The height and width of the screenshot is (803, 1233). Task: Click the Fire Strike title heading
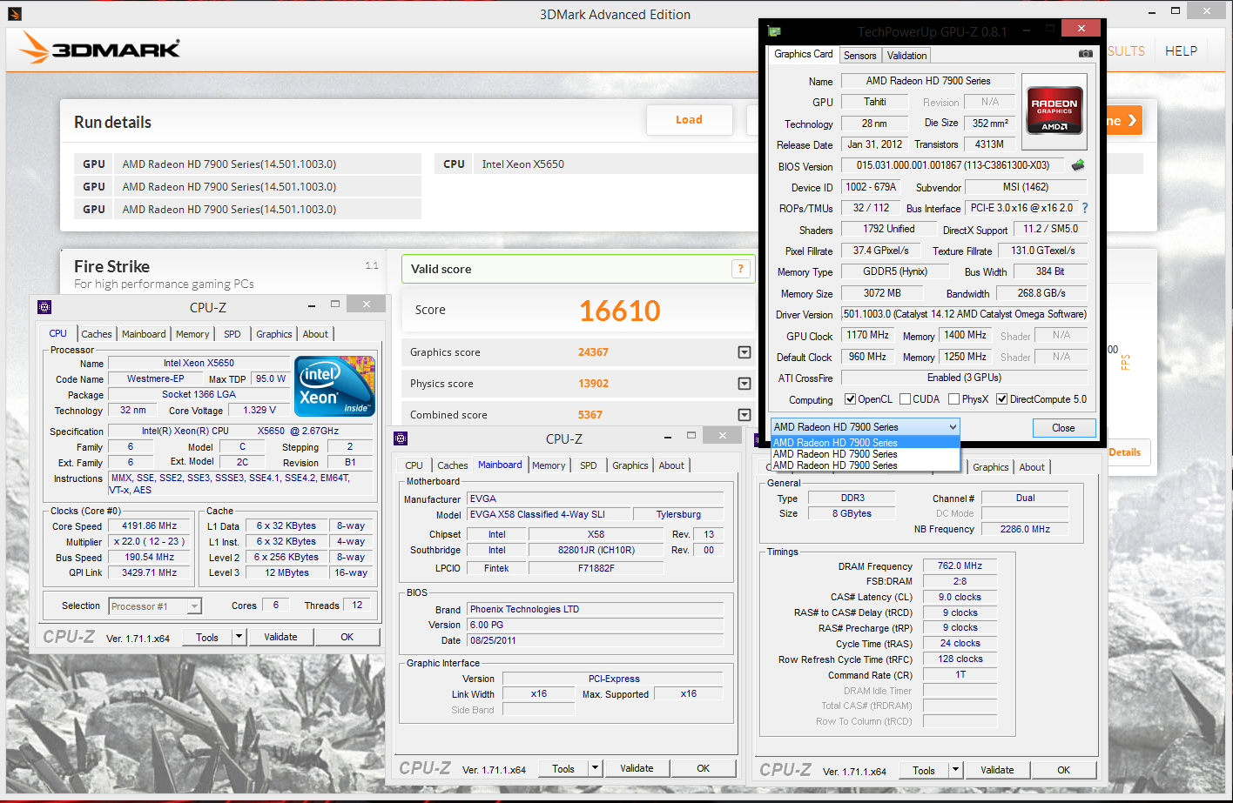(x=111, y=266)
